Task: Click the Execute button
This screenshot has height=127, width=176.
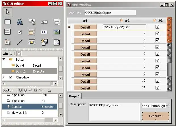Action: point(155,116)
